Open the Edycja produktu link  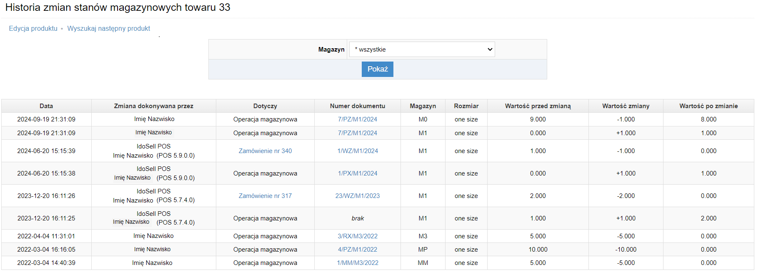(33, 28)
